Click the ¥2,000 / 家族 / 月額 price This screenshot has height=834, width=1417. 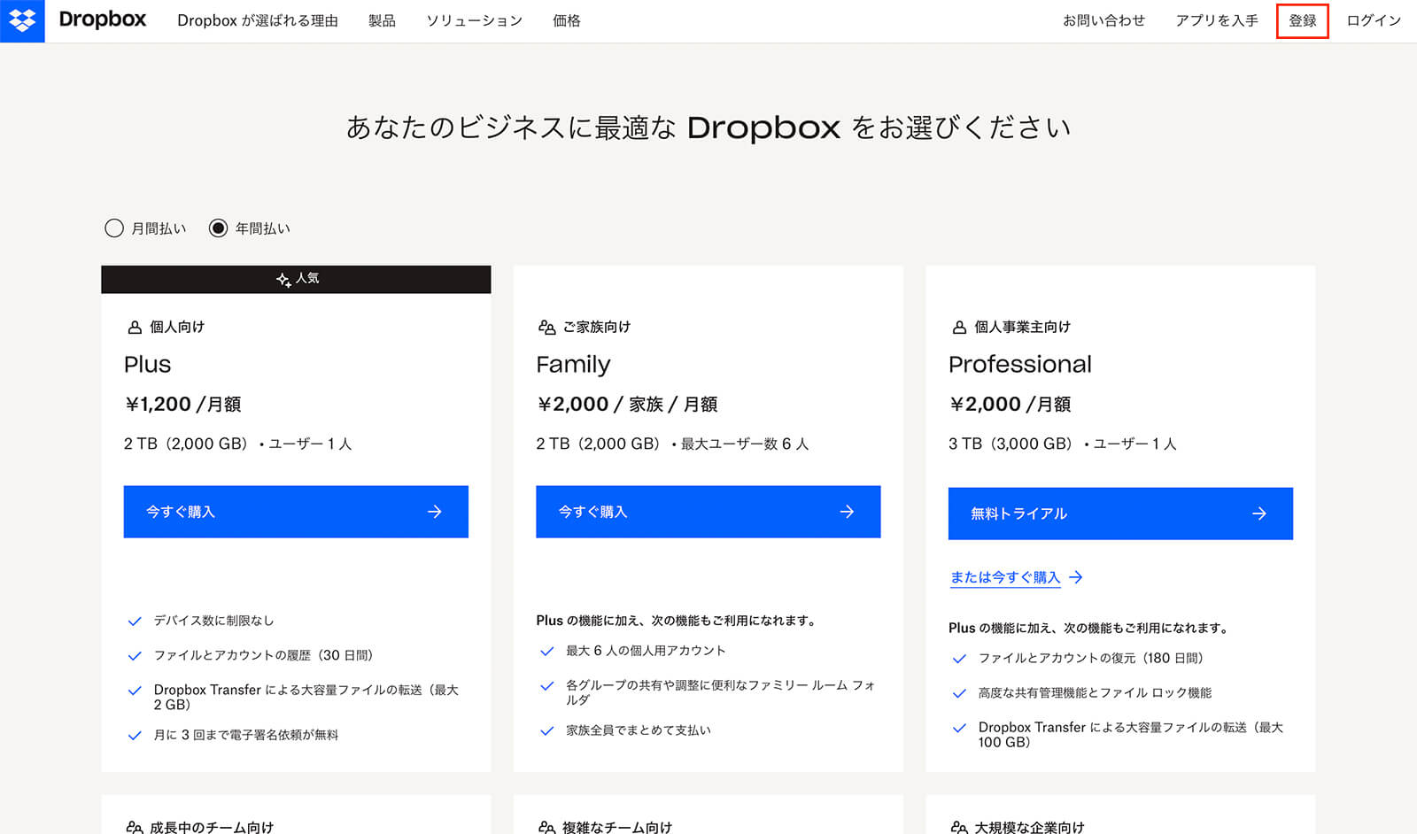point(627,405)
